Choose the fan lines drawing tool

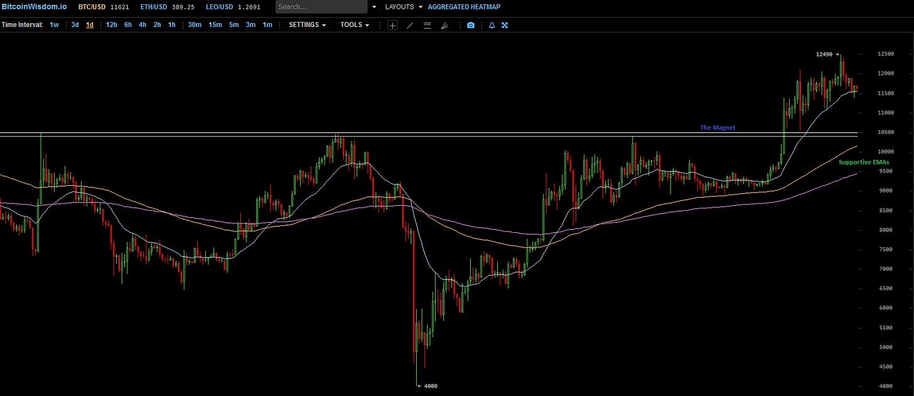pos(444,25)
